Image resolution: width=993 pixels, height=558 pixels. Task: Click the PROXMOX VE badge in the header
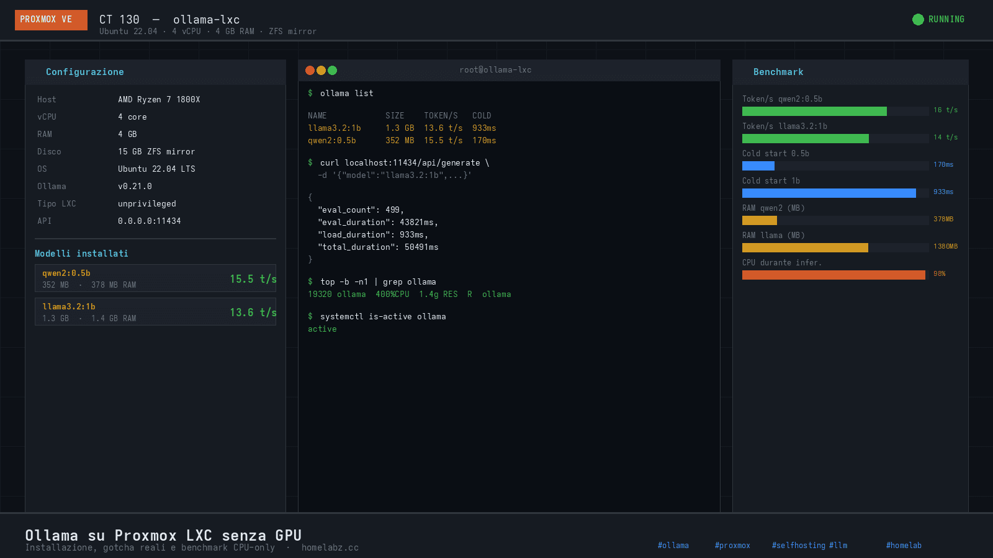coord(50,19)
